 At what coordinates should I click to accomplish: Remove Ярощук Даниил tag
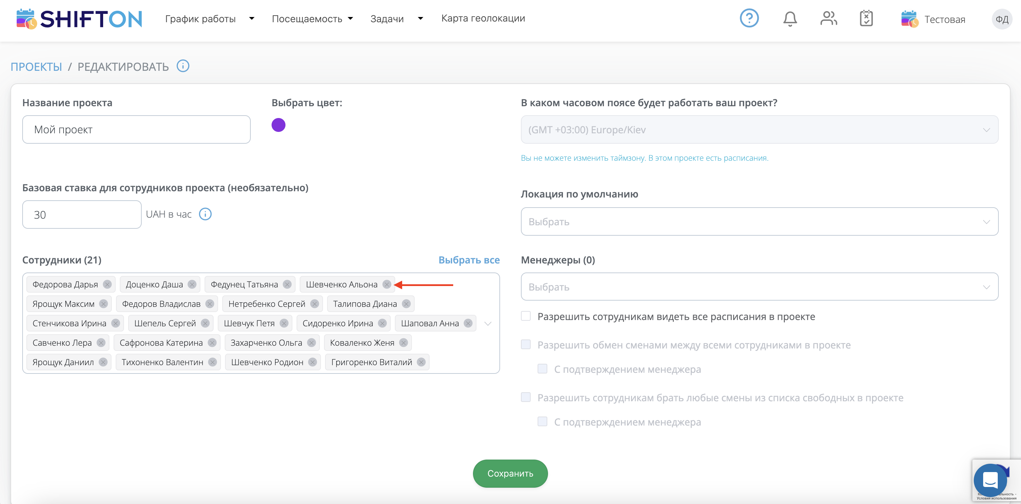103,362
